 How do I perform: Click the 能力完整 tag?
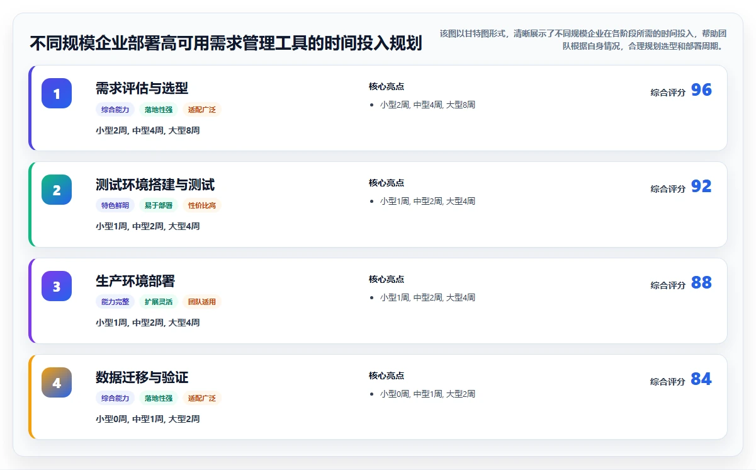click(115, 302)
